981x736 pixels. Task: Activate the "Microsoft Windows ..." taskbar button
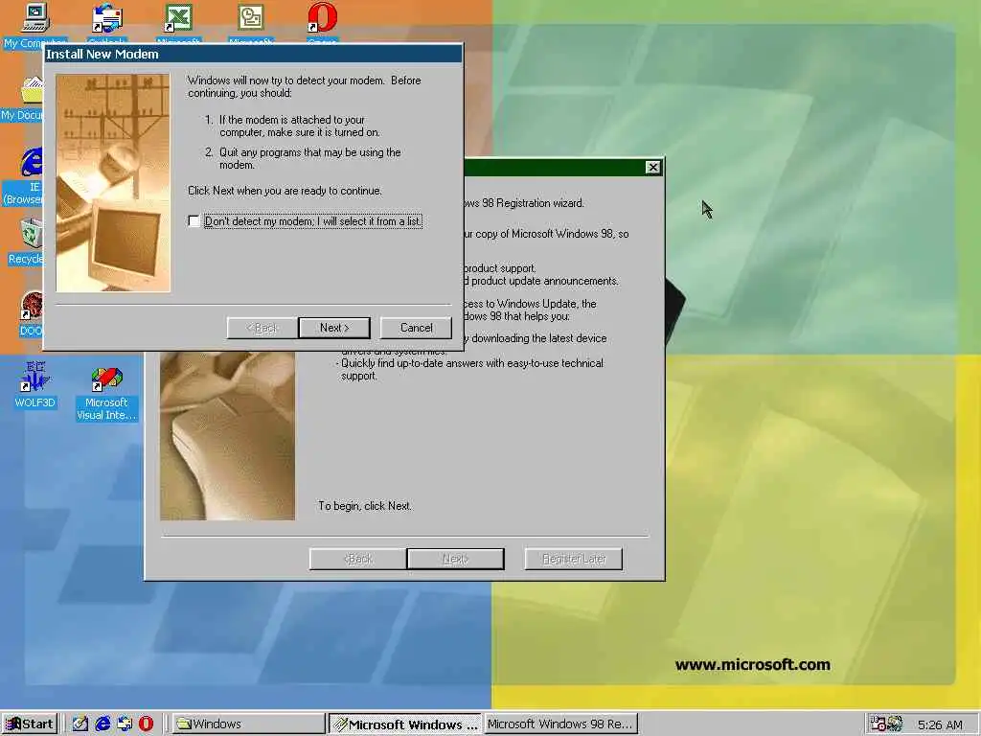point(405,724)
